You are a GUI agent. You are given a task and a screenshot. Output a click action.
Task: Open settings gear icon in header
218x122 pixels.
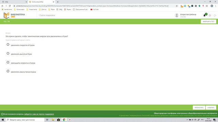click(210, 15)
